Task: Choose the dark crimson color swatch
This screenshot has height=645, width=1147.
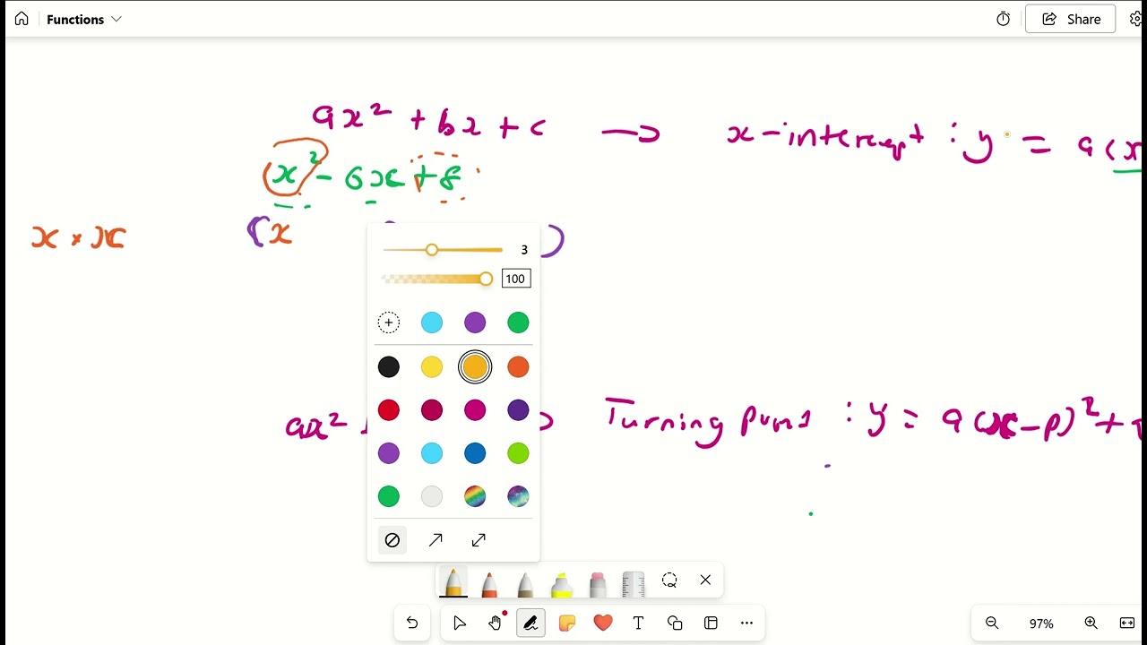Action: click(432, 410)
